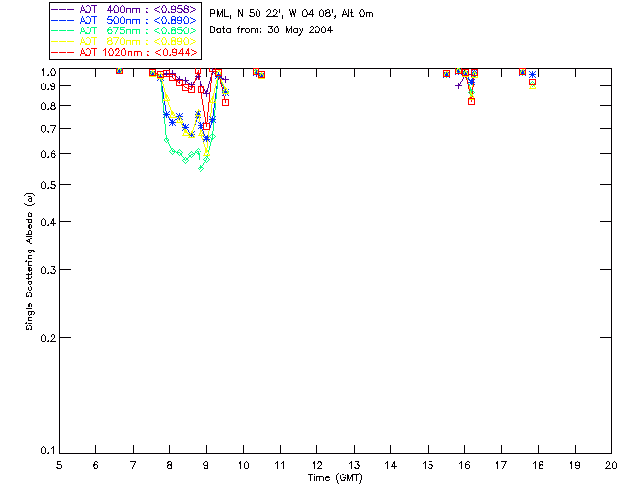Click the x-axis tick label '11'
Viewport: 629px width, 503px height.
tap(280, 465)
